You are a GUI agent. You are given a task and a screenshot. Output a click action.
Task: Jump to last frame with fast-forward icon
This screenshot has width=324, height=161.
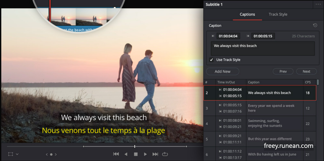click(155, 154)
